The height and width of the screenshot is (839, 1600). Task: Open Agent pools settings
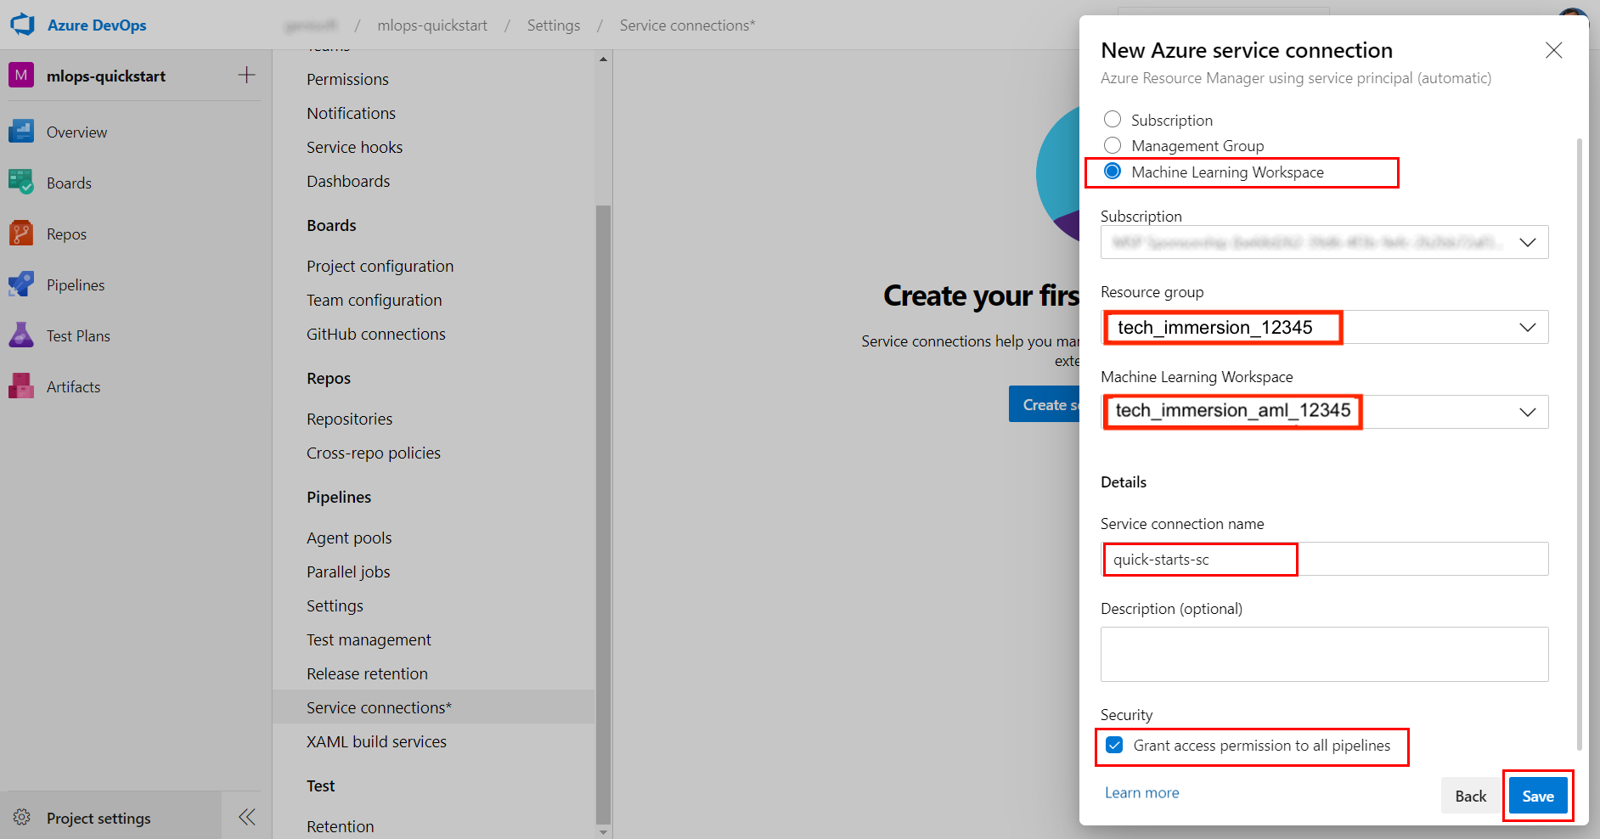click(x=349, y=538)
